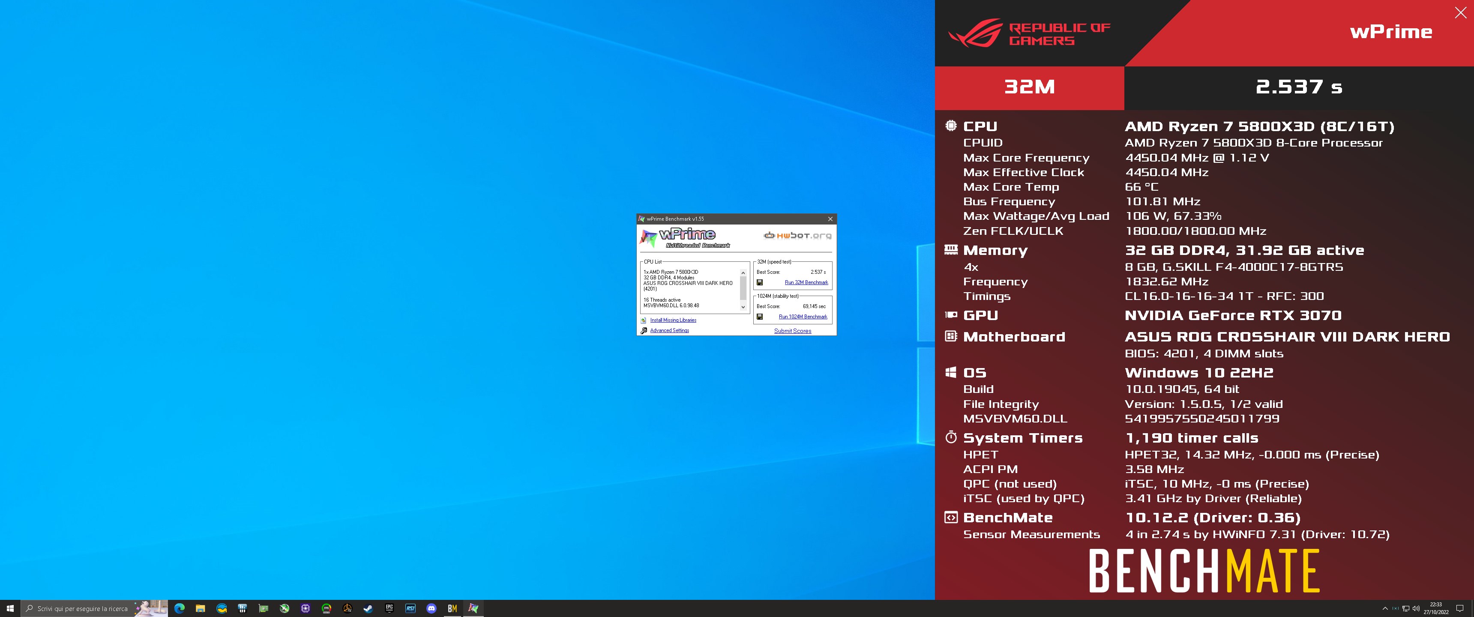The image size is (1474, 617).
Task: Open Steam from taskbar
Action: (x=368, y=608)
